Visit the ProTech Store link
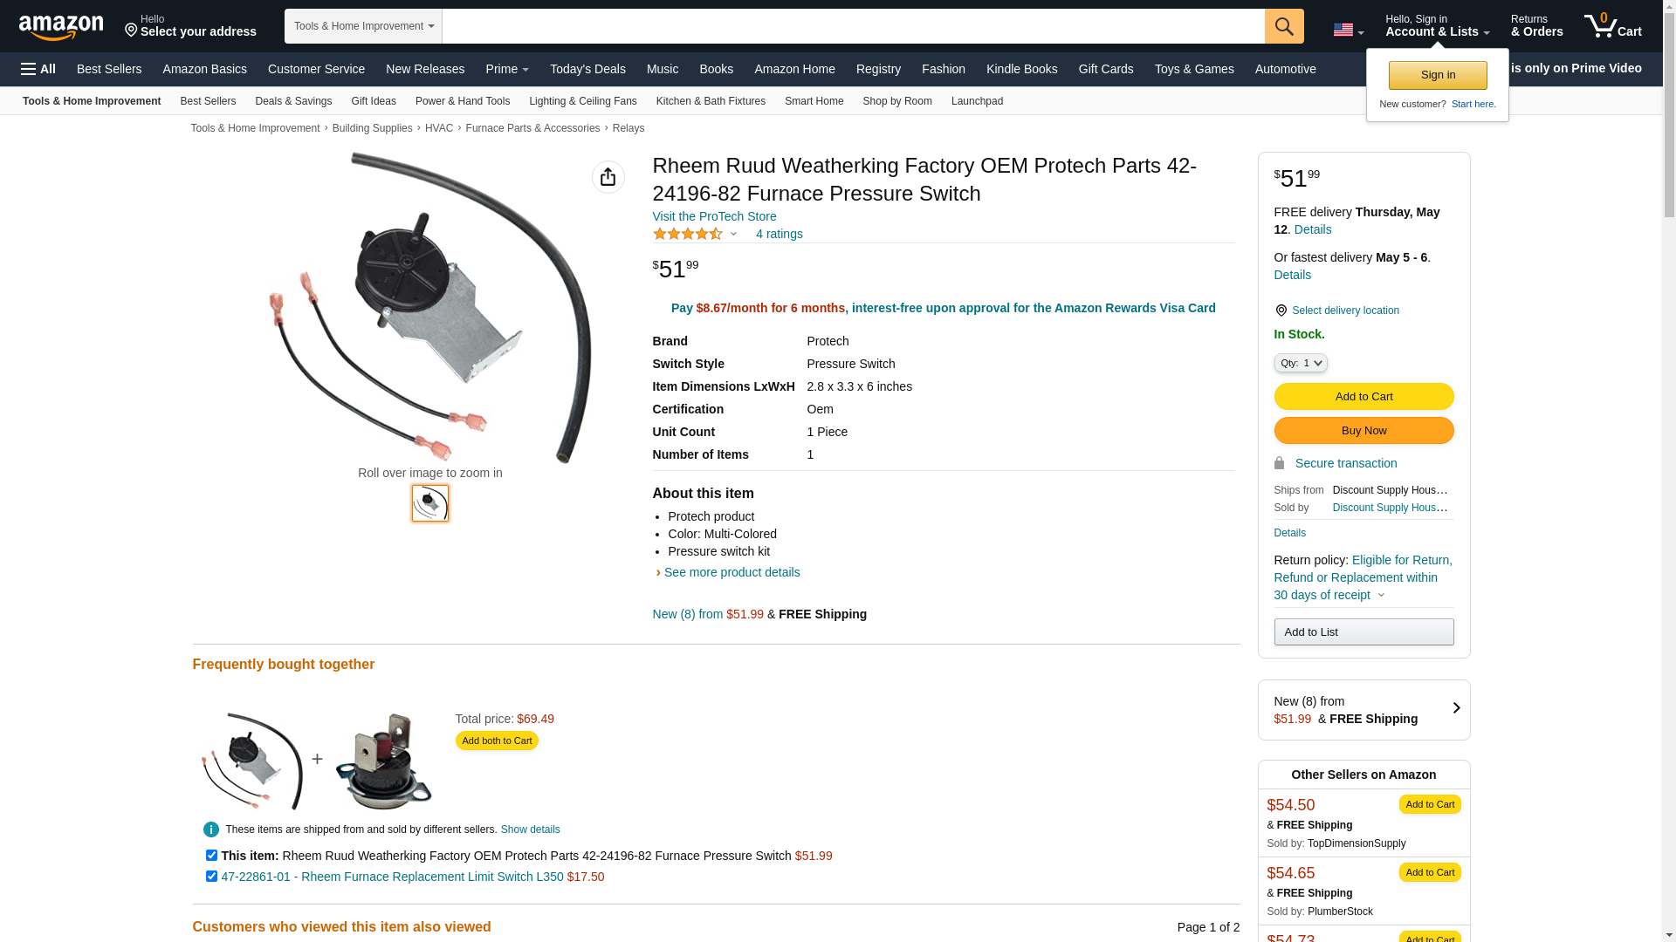This screenshot has height=942, width=1676. (x=714, y=216)
